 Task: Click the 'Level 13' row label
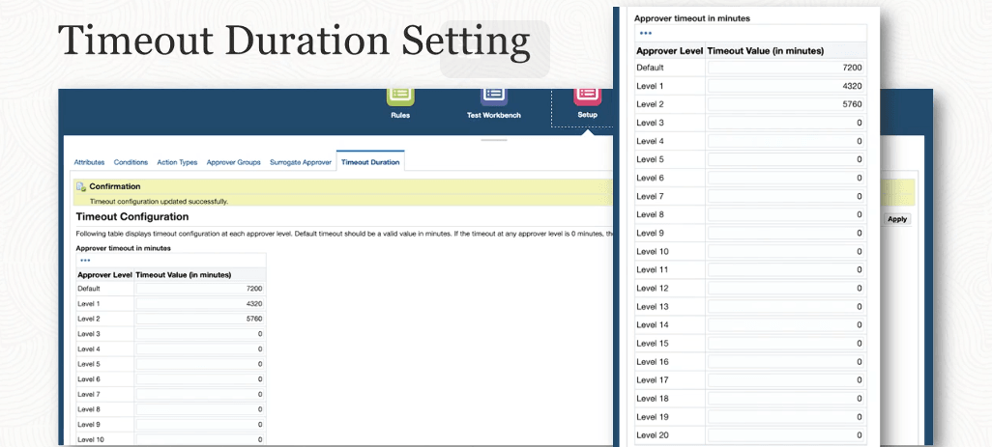[653, 306]
